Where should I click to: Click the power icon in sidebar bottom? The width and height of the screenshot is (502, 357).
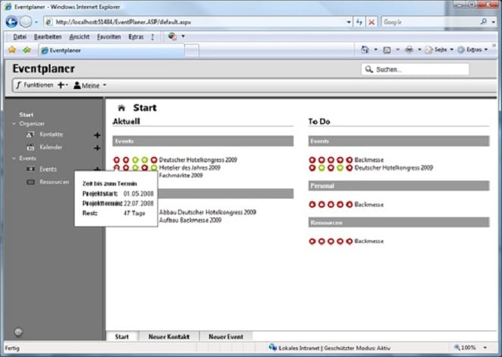18,332
